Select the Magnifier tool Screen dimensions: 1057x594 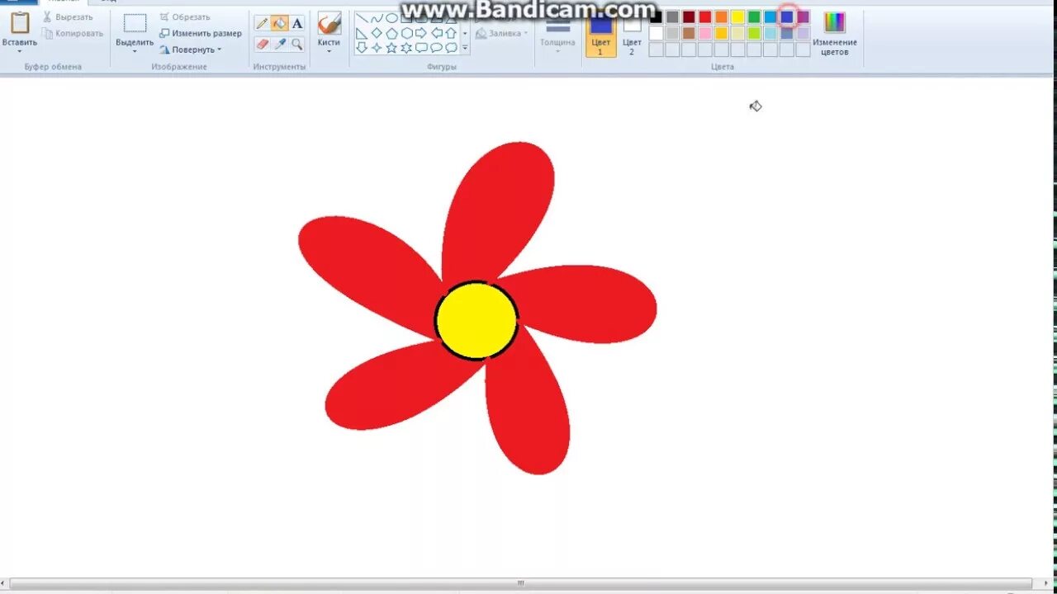pyautogui.click(x=297, y=44)
